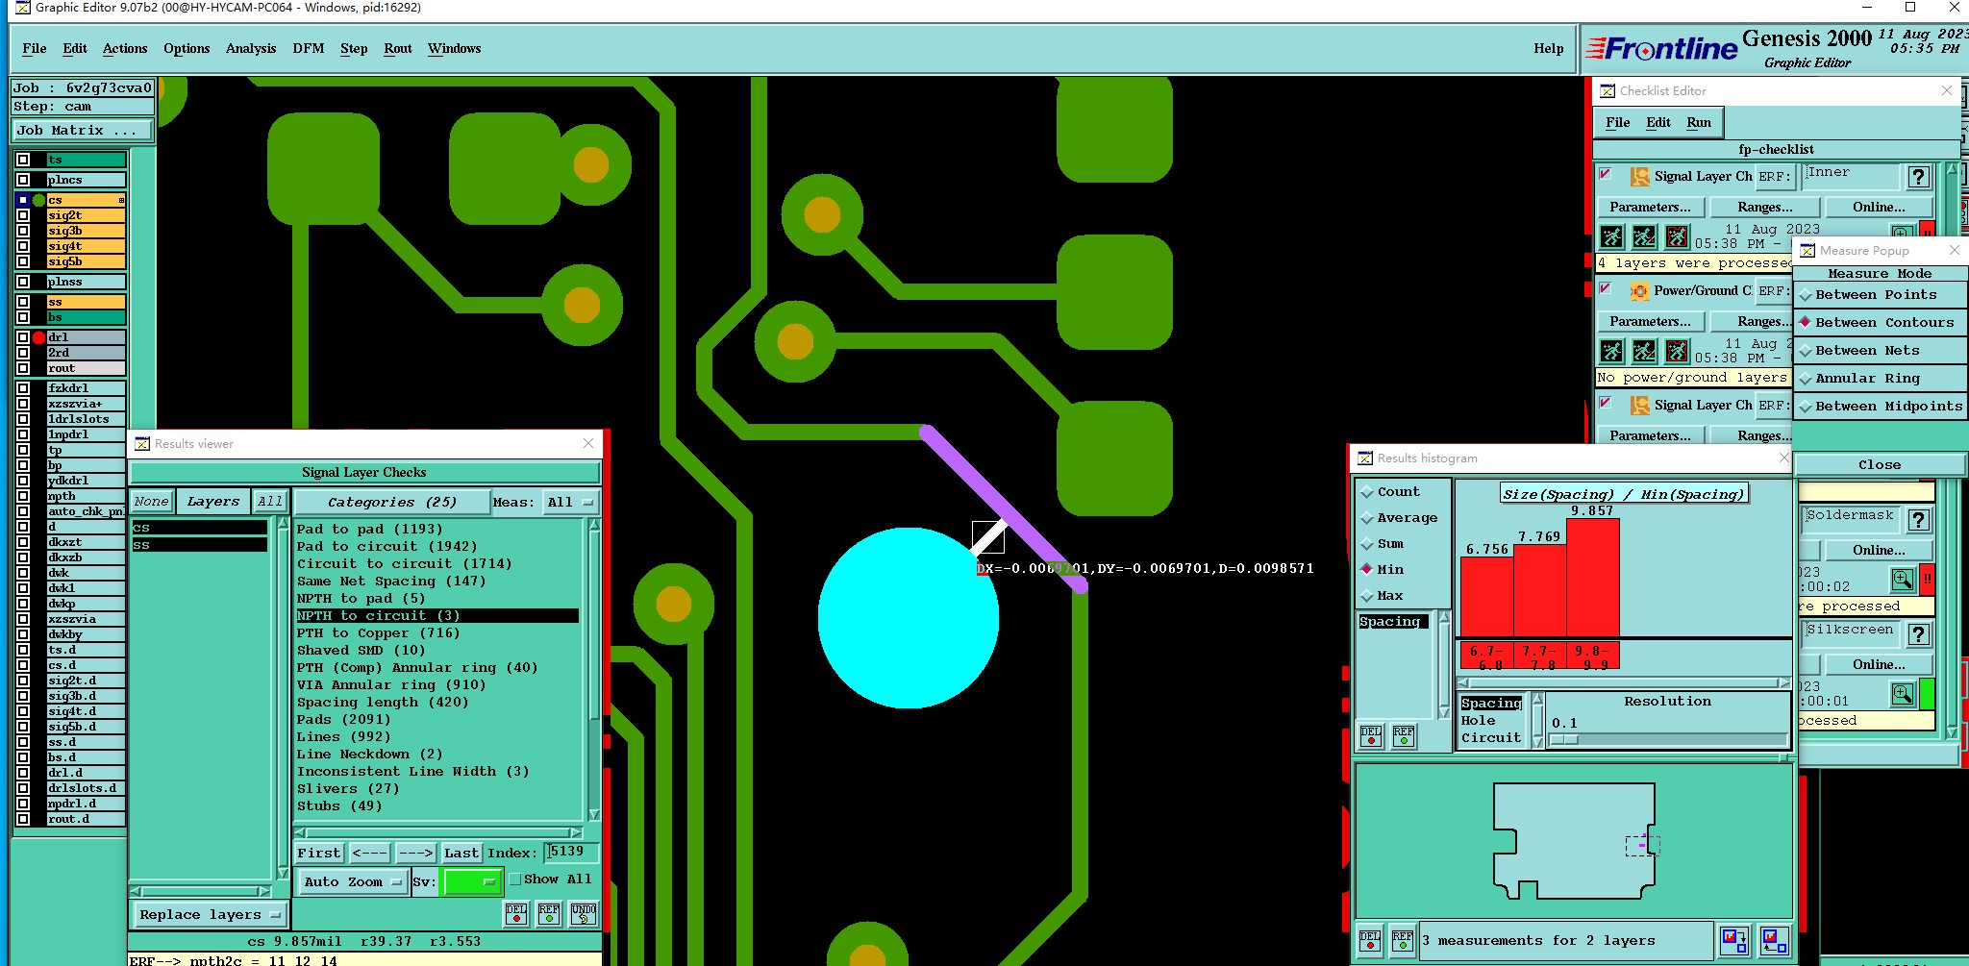Click Job Matrix button
The image size is (1969, 966).
click(x=83, y=131)
